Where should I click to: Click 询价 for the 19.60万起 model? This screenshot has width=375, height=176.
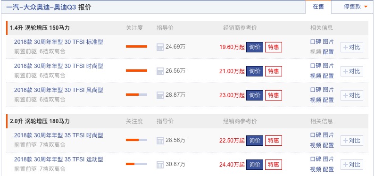click(255, 47)
